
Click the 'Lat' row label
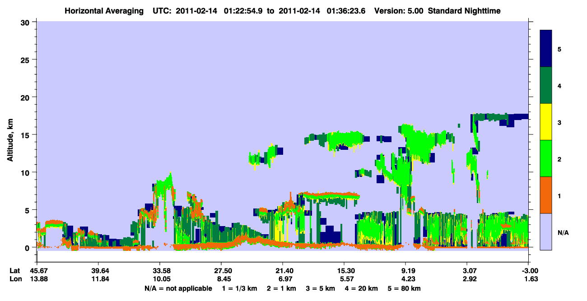click(15, 270)
